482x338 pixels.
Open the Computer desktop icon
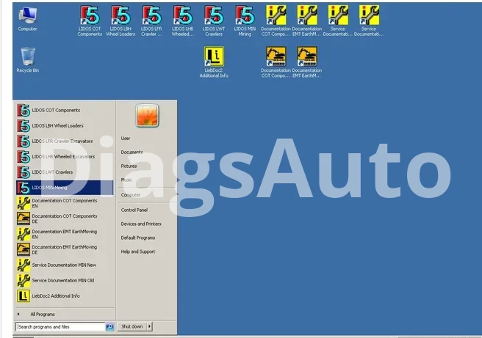27,19
